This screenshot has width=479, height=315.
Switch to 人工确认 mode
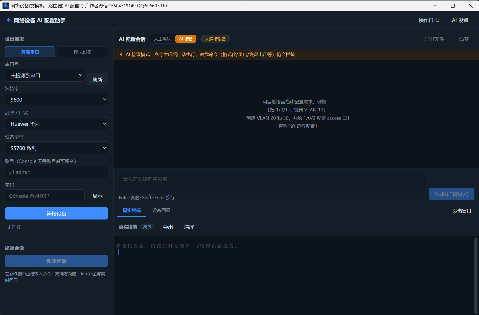(162, 39)
